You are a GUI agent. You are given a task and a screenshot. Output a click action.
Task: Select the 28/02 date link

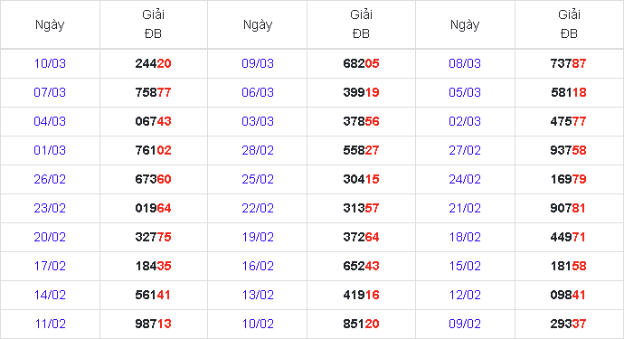(258, 150)
